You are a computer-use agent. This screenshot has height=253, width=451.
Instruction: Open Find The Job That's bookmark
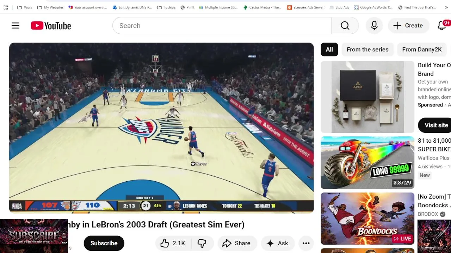point(417,7)
